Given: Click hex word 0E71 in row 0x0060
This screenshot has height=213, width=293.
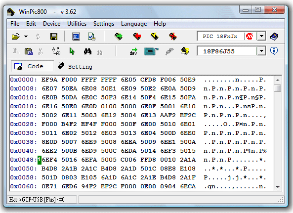Looking at the screenshot, I should [49, 186].
